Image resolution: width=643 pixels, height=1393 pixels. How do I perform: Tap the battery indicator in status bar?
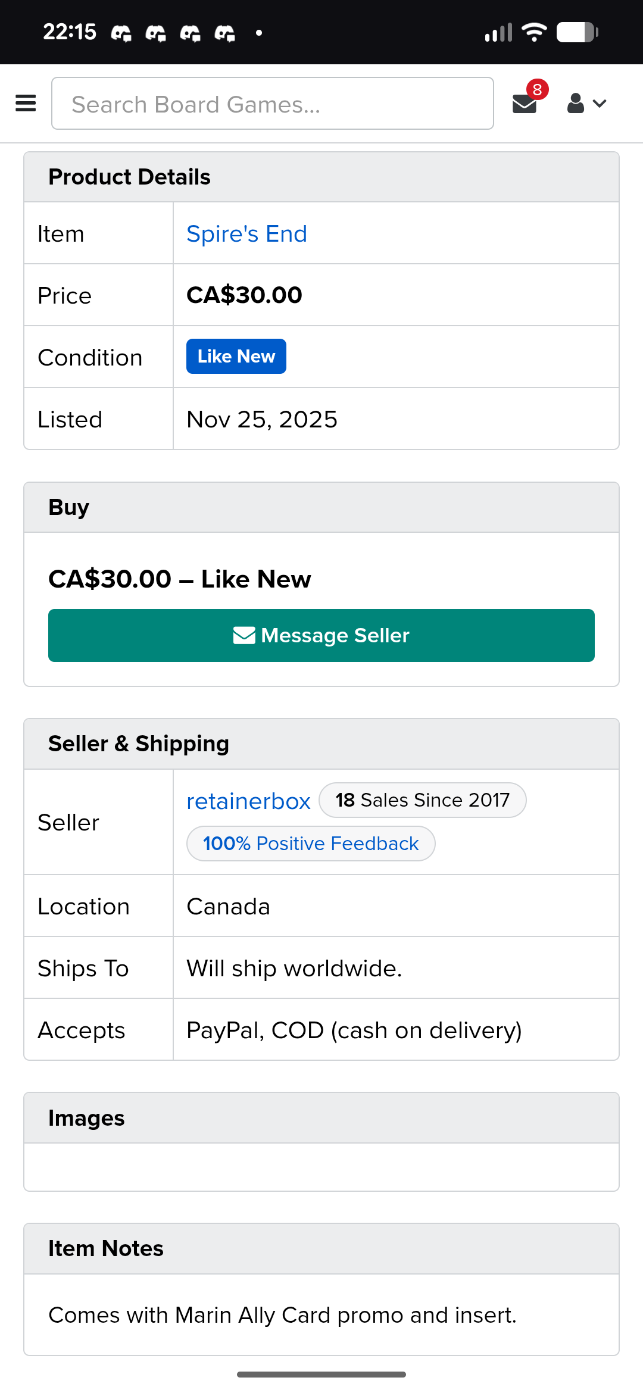pyautogui.click(x=576, y=32)
